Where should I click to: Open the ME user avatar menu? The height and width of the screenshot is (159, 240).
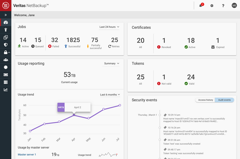tap(234, 6)
